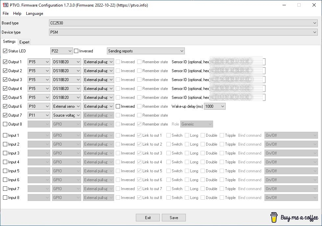Disable the Output 5 checkbox
This screenshot has width=322, height=226.
coord(5,97)
